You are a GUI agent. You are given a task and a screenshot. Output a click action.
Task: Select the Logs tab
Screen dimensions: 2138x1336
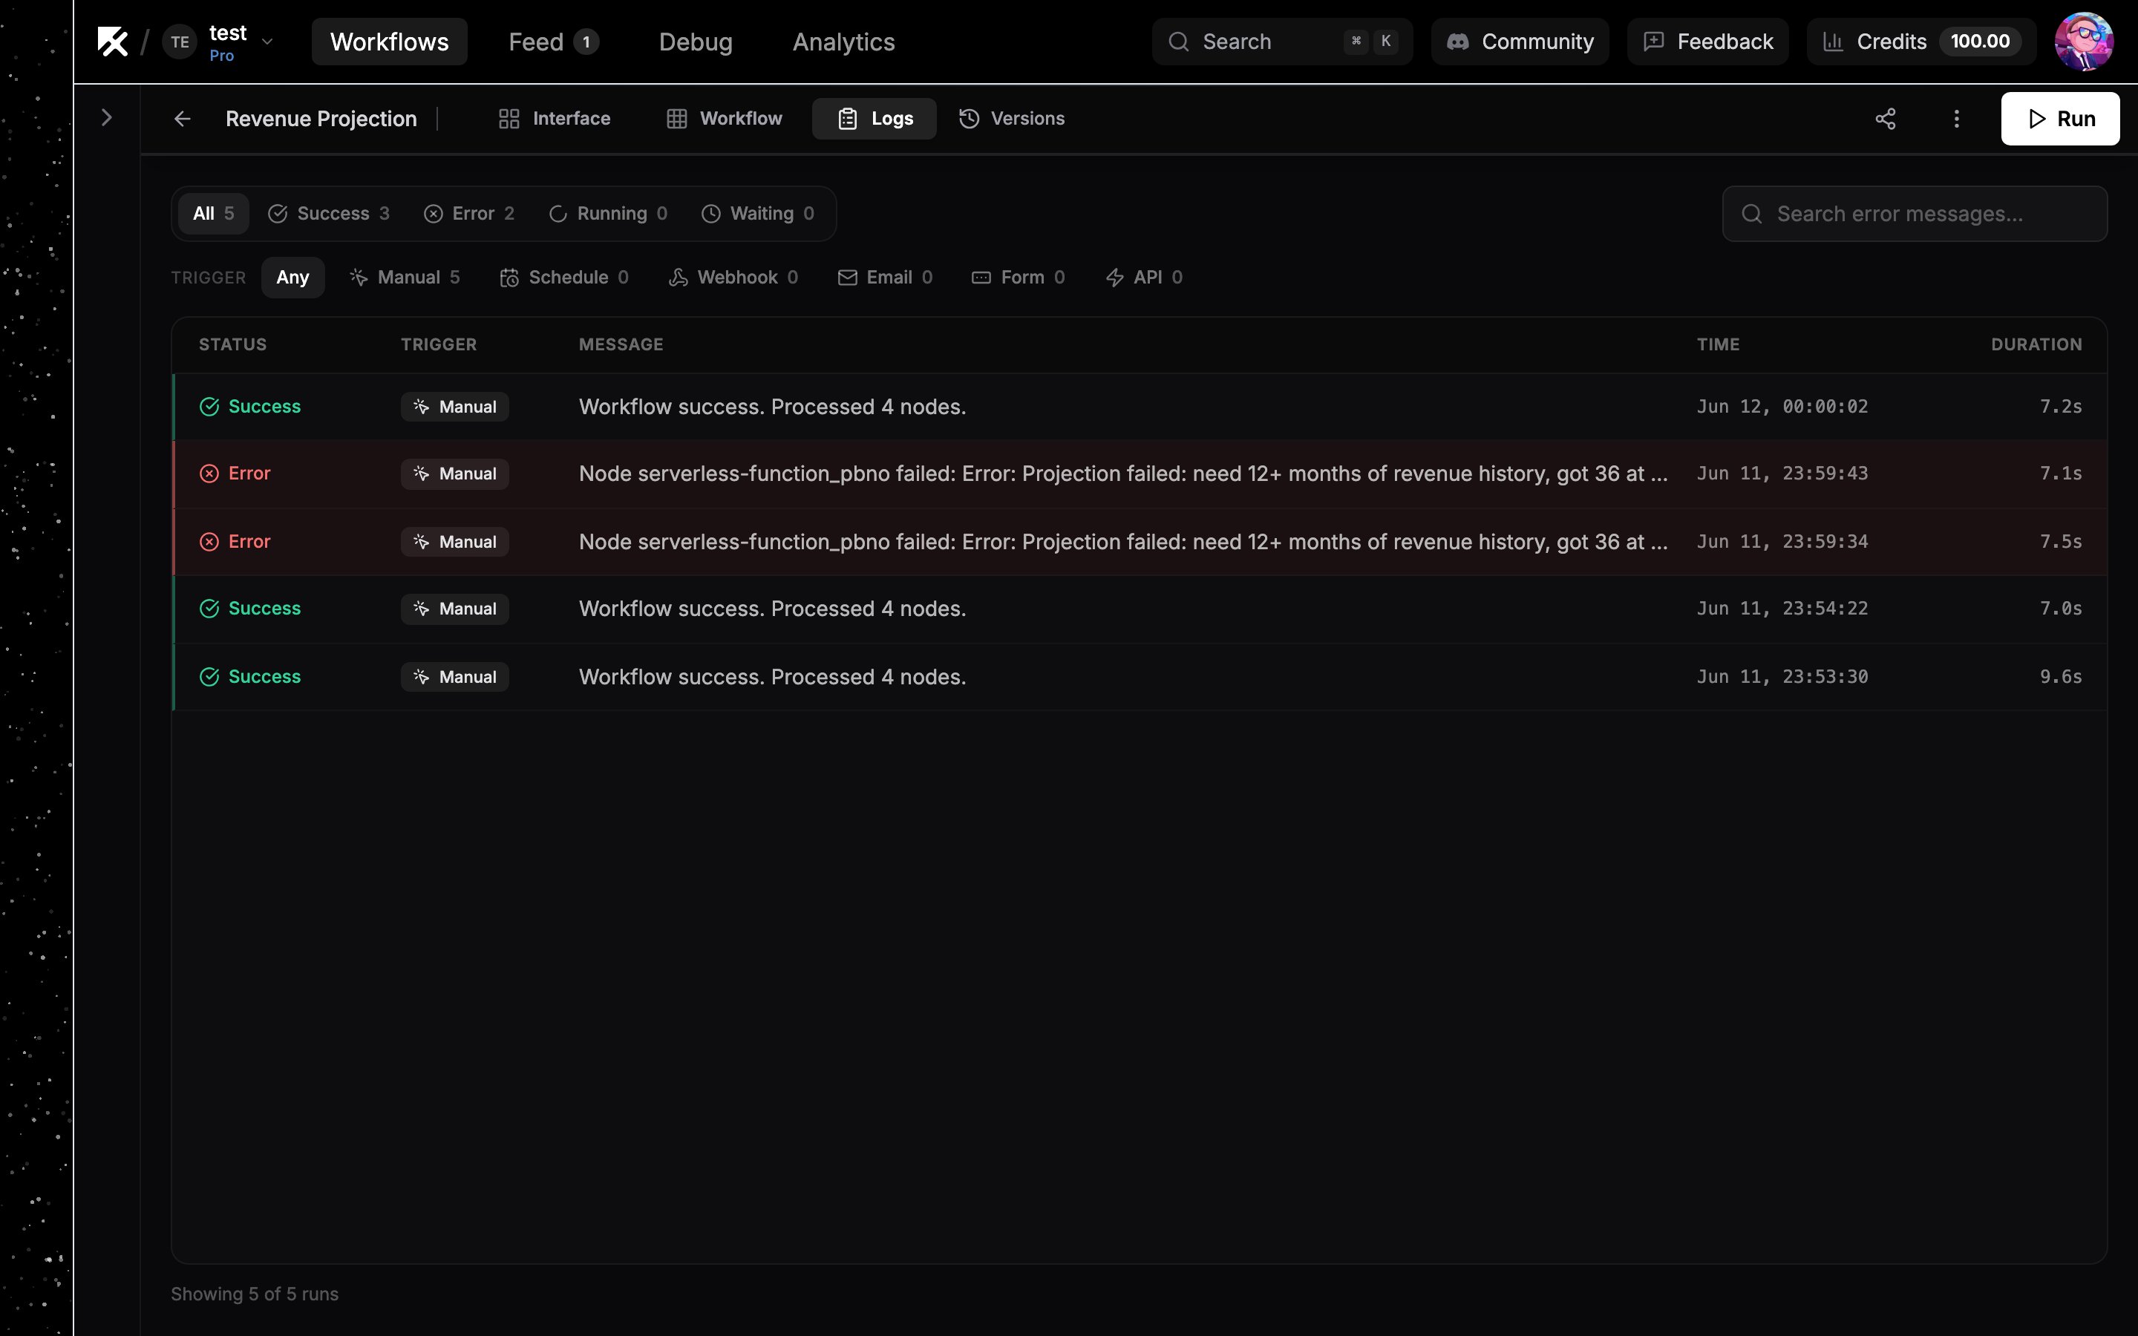[x=875, y=119]
